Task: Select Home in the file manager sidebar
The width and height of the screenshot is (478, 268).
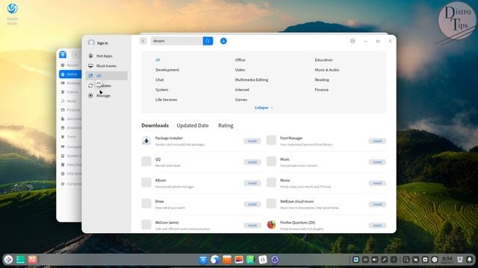Action: [x=70, y=74]
